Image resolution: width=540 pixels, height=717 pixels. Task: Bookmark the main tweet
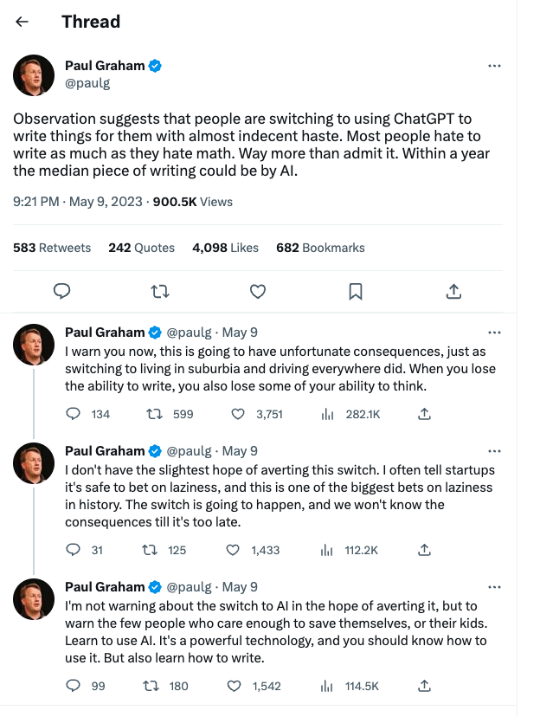pos(355,292)
